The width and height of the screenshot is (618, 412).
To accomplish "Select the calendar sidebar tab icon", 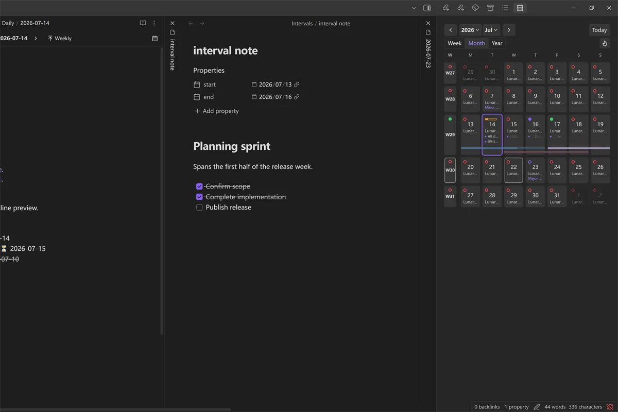I will [520, 8].
